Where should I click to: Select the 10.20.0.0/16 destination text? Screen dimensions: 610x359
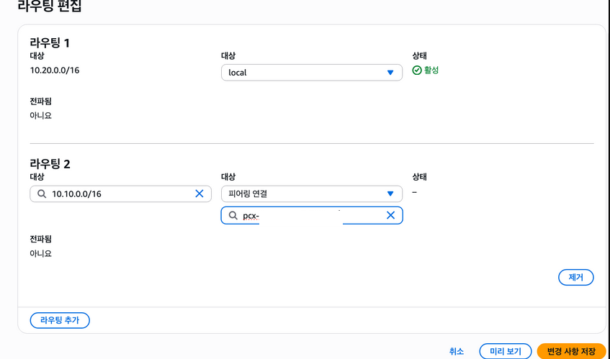click(x=55, y=70)
